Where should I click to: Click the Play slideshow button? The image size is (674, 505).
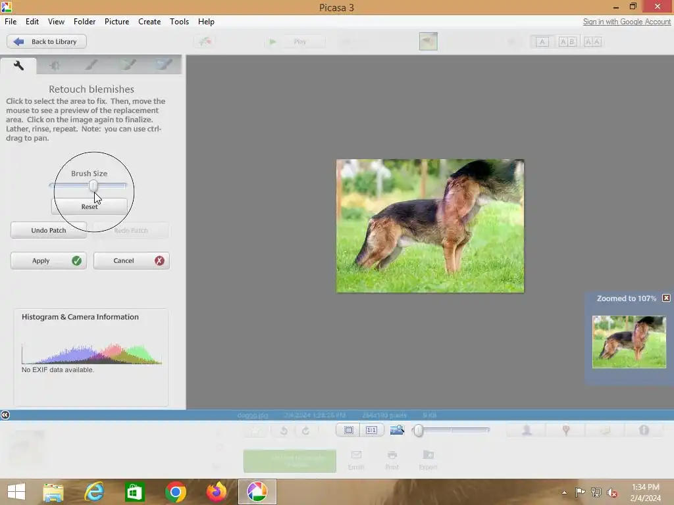294,41
